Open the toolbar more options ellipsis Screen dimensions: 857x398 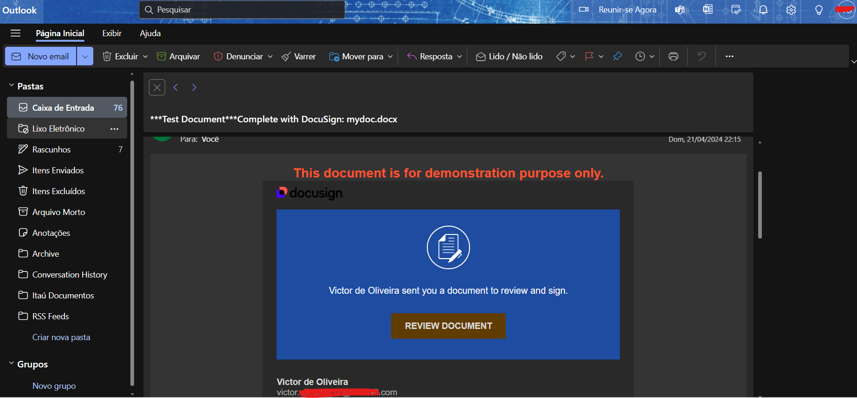point(729,56)
